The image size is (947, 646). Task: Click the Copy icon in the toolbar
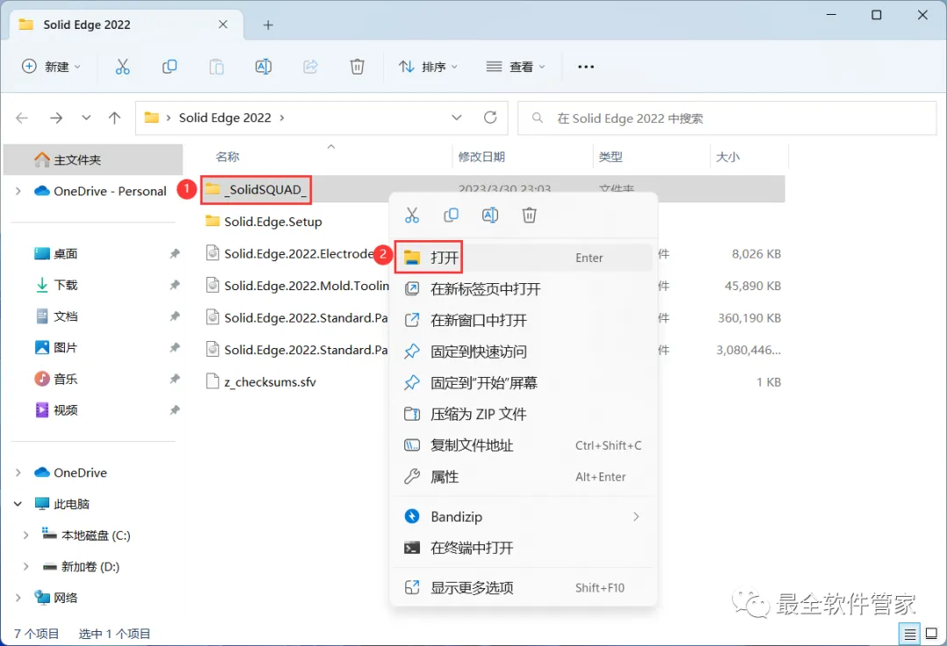pos(170,67)
